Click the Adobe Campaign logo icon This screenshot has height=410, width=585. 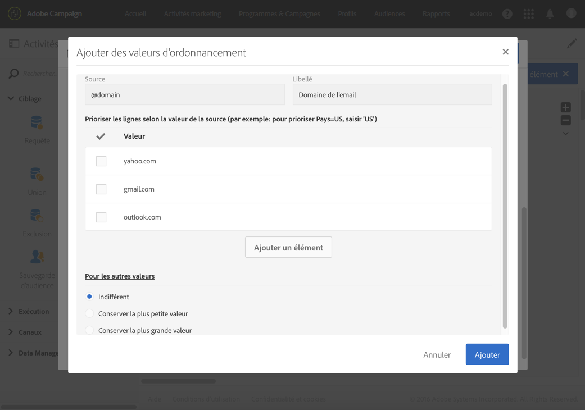15,13
